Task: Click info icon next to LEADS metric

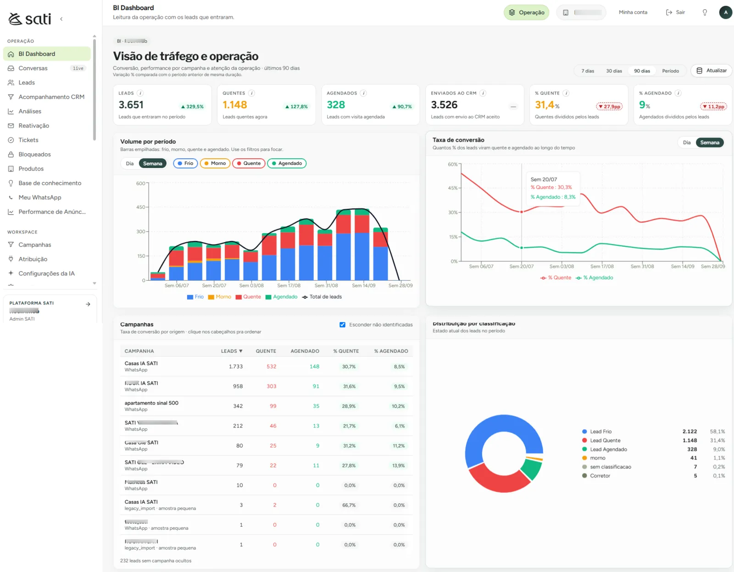Action: click(x=140, y=93)
